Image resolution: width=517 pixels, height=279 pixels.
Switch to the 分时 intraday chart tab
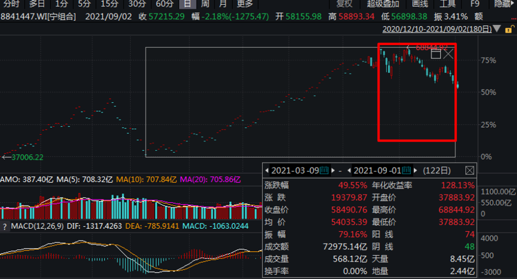11,4
